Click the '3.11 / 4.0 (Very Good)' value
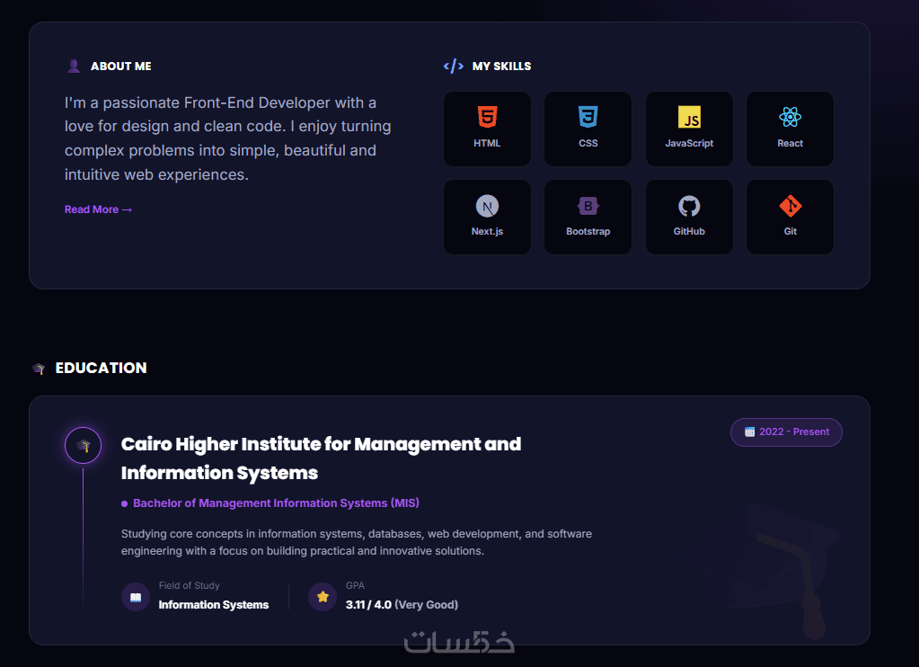The height and width of the screenshot is (667, 919). coord(402,605)
